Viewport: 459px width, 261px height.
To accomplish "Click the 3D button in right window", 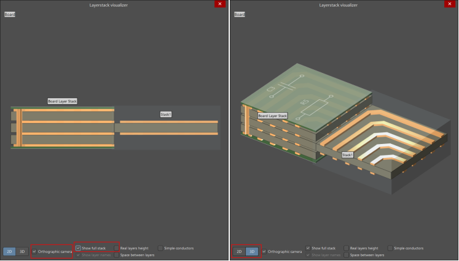I will pyautogui.click(x=252, y=251).
